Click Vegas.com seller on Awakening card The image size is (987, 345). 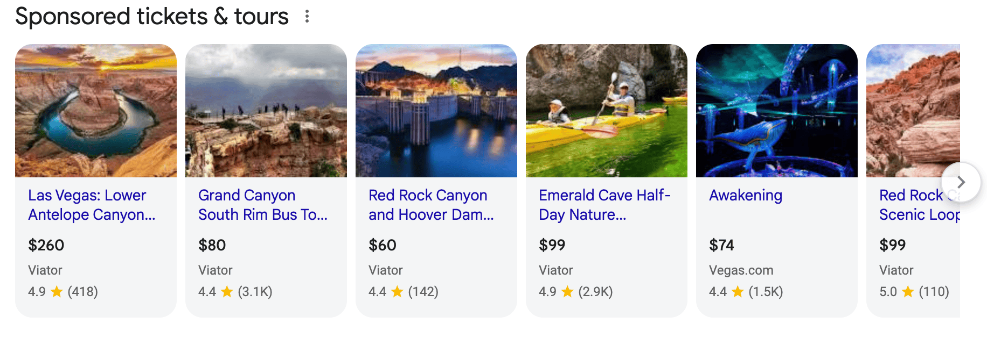(x=741, y=270)
